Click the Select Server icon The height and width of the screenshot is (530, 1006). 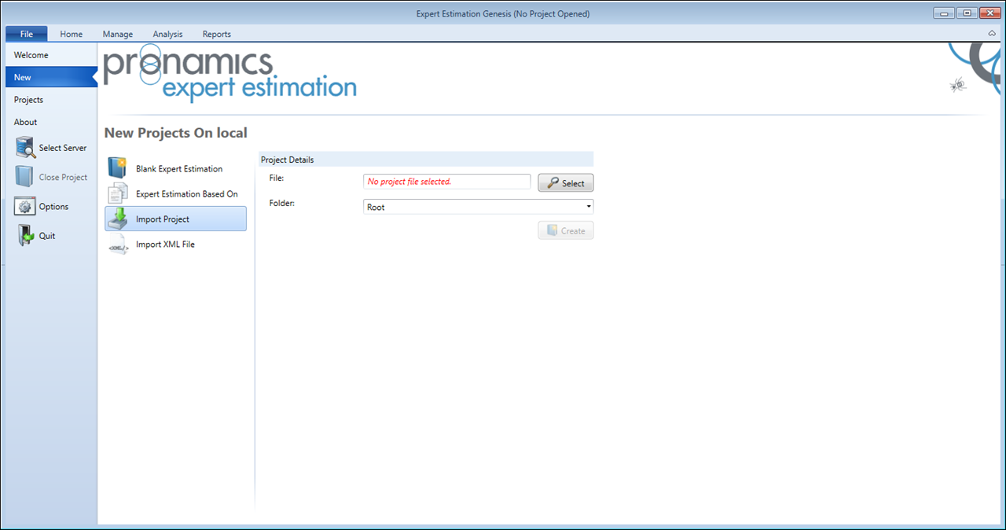click(x=26, y=148)
